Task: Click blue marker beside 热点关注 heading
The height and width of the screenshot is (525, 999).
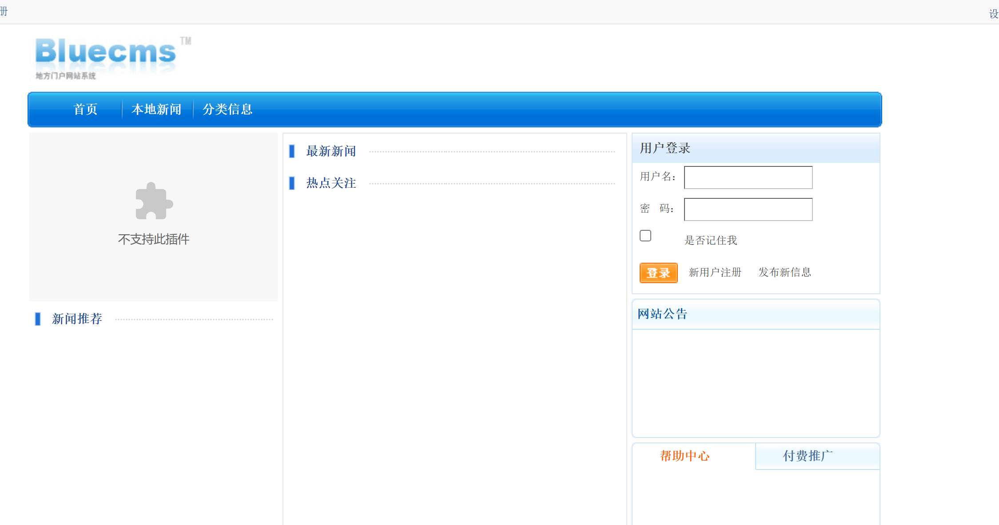Action: pos(292,183)
